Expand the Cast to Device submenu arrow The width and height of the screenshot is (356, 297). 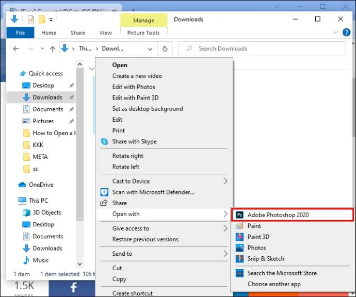[x=225, y=181]
